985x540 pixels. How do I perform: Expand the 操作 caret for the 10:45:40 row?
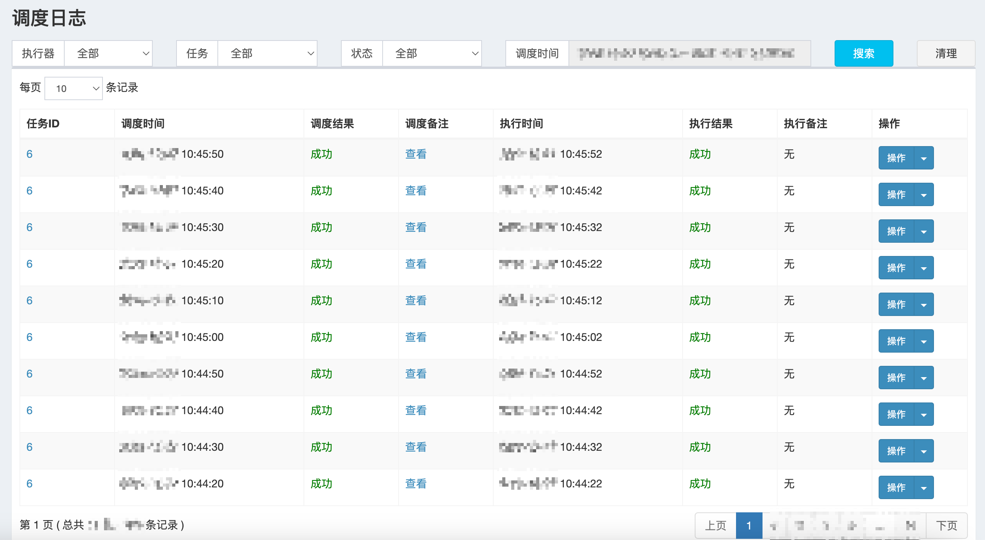click(x=923, y=195)
